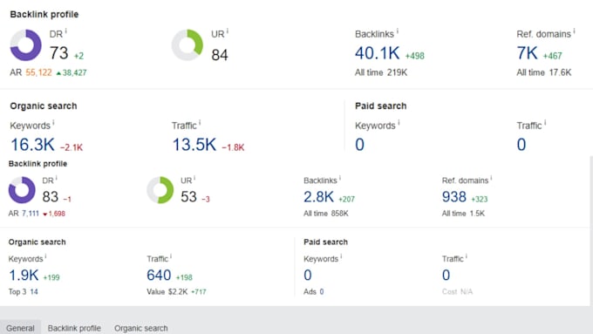Screen dimensions: 593x334
Task: Click the +467 ref. domains change
Action: pyautogui.click(x=553, y=56)
